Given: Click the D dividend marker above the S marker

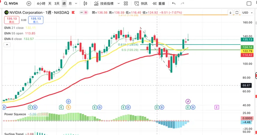Looking at the screenshot, I should pyautogui.click(x=68, y=101).
